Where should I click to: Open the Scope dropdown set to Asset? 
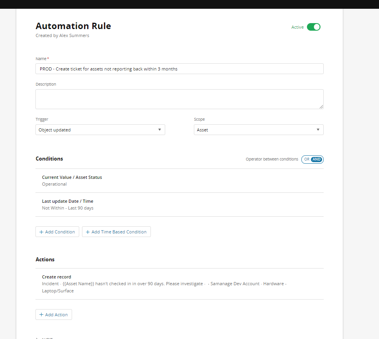[x=258, y=130]
